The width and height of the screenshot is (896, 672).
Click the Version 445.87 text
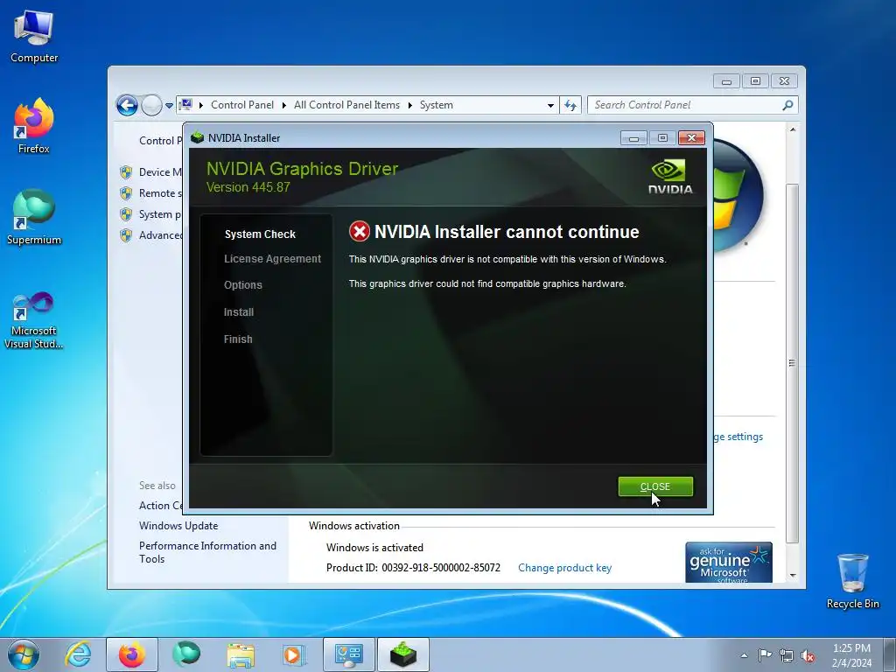pos(248,187)
